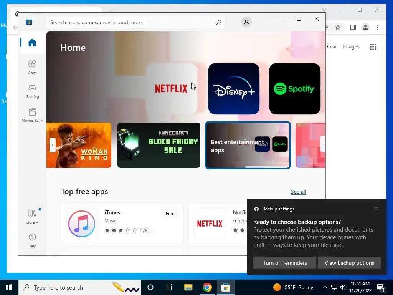Bookmark page with Chrome star icon
Image resolution: width=393 pixels, height=295 pixels.
coord(338,27)
